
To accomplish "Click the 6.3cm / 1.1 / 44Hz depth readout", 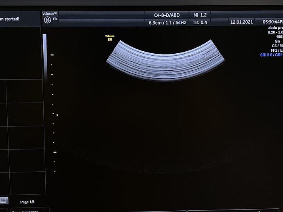I will pos(167,23).
